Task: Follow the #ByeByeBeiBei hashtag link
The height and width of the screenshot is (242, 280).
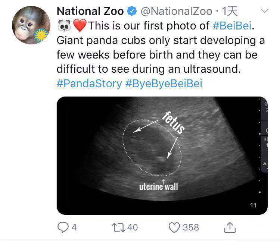Action: point(164,83)
